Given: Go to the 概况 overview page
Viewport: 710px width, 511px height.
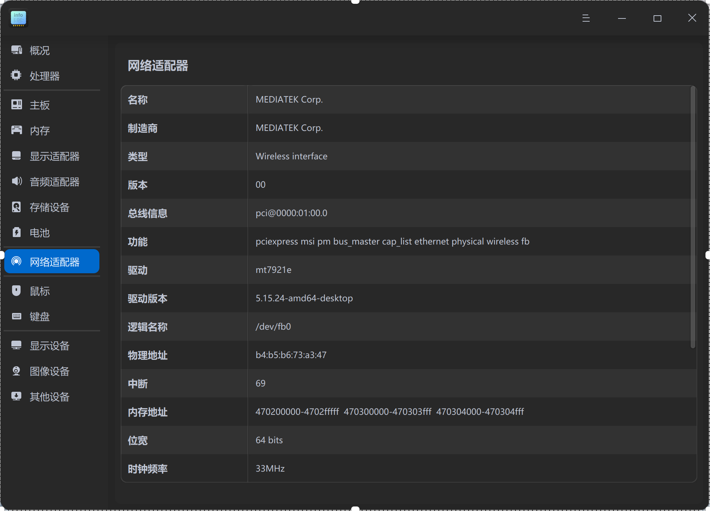Looking at the screenshot, I should (x=16, y=50).
